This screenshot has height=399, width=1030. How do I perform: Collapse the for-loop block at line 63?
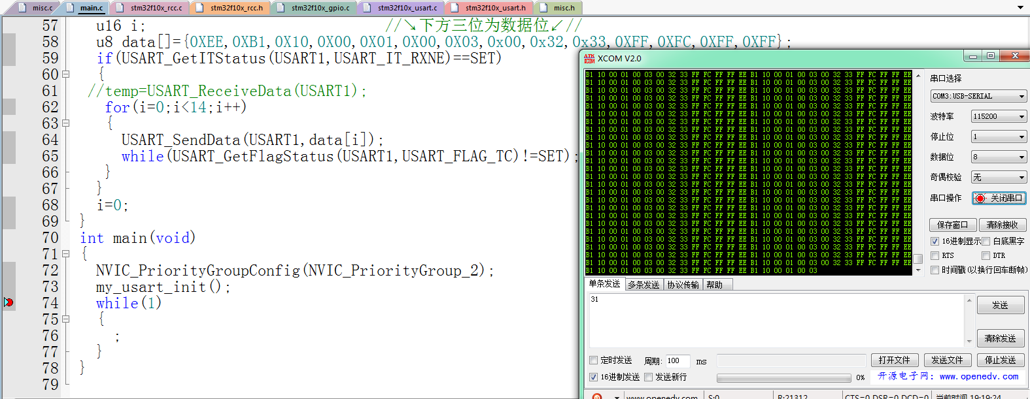click(x=65, y=123)
